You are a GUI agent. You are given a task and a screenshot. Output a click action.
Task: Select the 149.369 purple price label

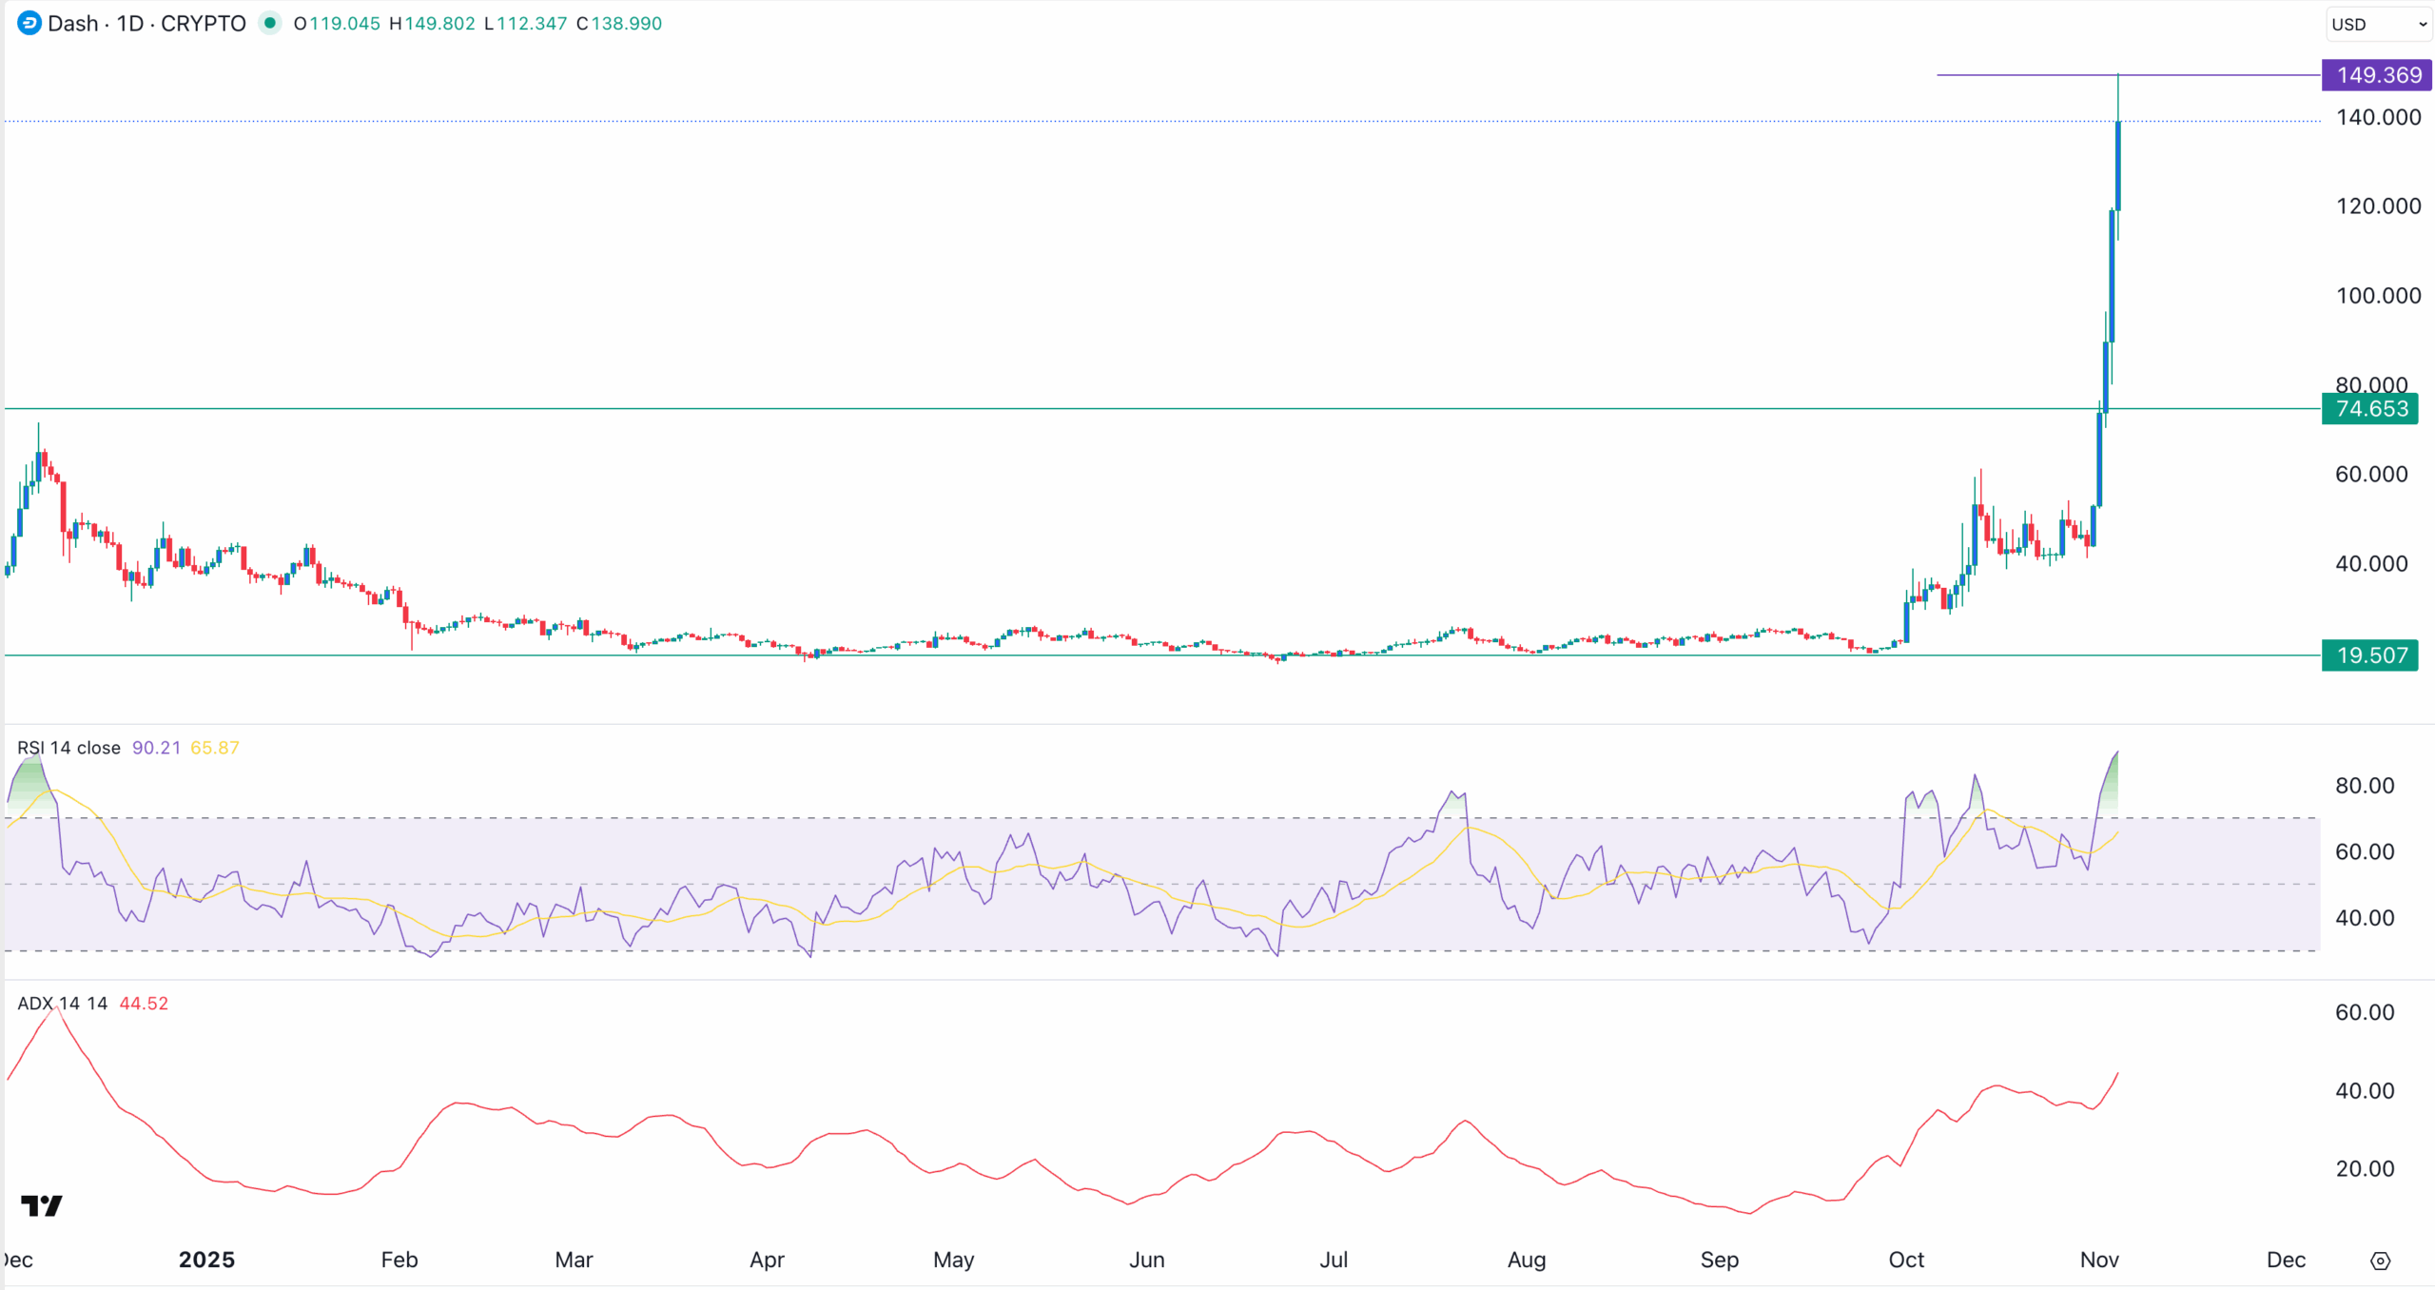(x=2376, y=75)
